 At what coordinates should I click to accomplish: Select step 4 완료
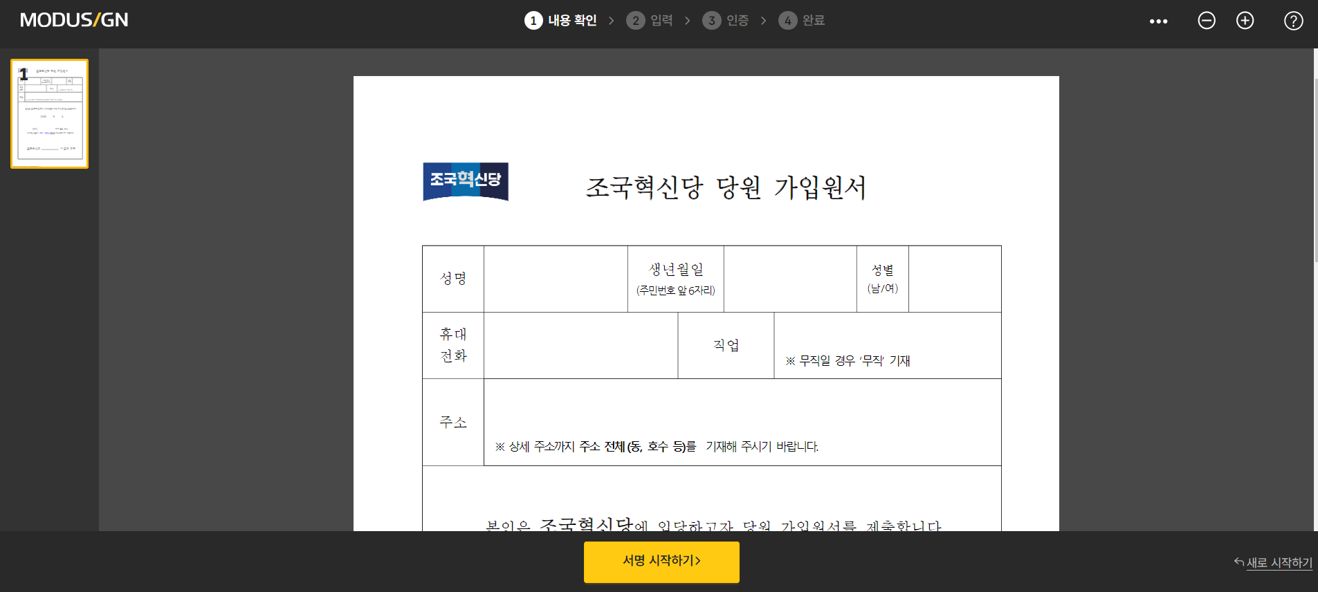pyautogui.click(x=802, y=21)
